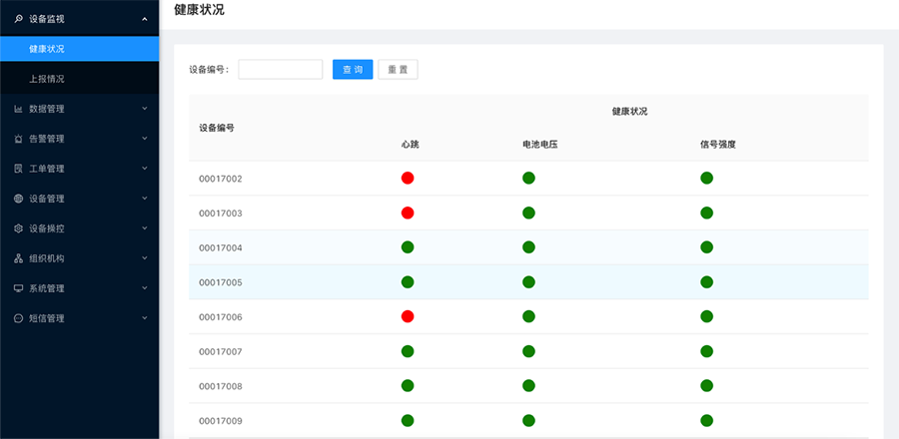Click green 电池电压 indicator for device 00017008
The height and width of the screenshot is (439, 899).
pyautogui.click(x=528, y=386)
